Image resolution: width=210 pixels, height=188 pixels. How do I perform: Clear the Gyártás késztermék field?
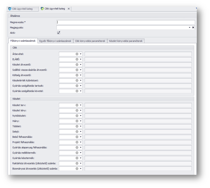(77, 158)
